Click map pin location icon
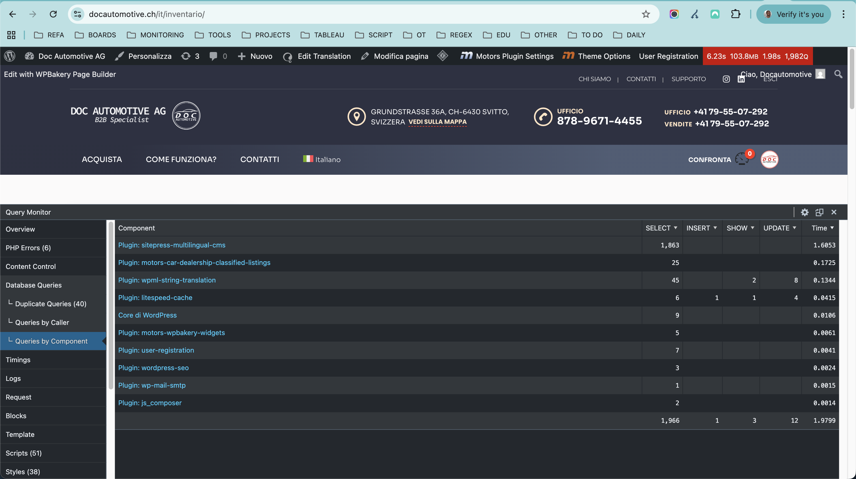 click(357, 116)
